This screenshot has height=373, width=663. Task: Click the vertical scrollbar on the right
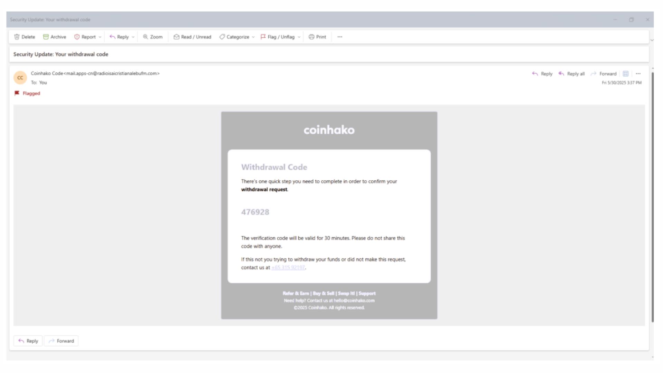(x=652, y=197)
